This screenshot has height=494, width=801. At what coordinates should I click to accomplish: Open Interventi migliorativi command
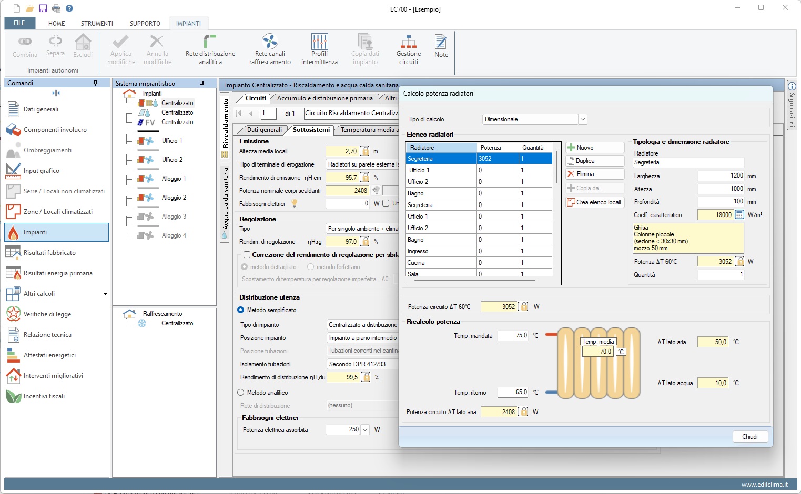pyautogui.click(x=57, y=376)
